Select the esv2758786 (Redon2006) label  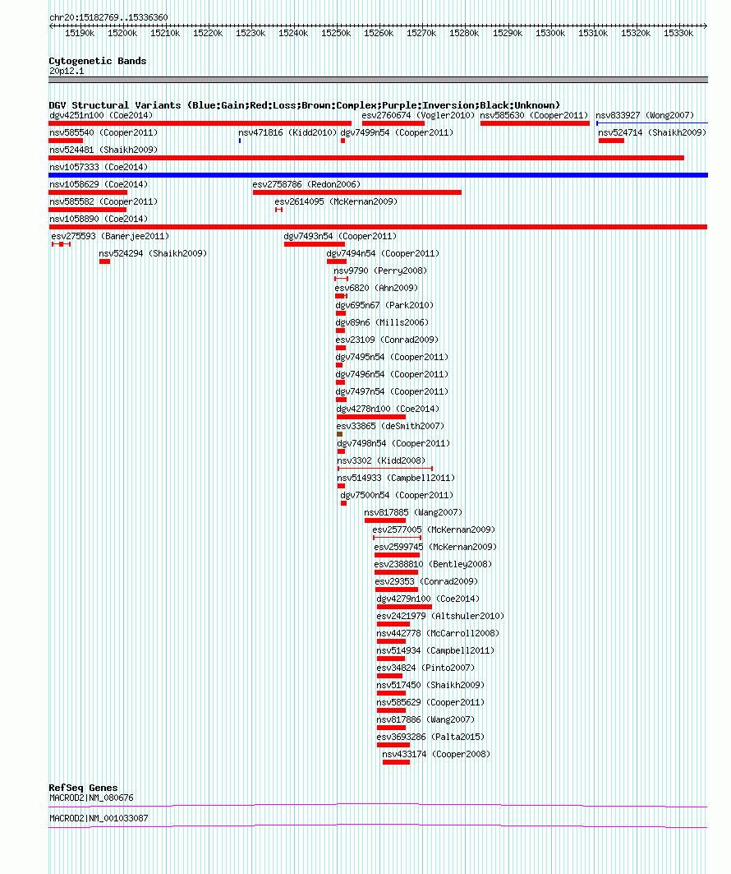pos(306,184)
